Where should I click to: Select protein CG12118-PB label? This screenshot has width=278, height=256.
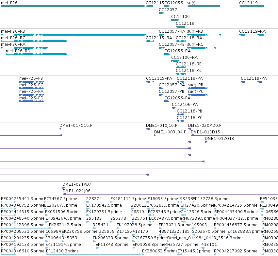click(x=189, y=111)
